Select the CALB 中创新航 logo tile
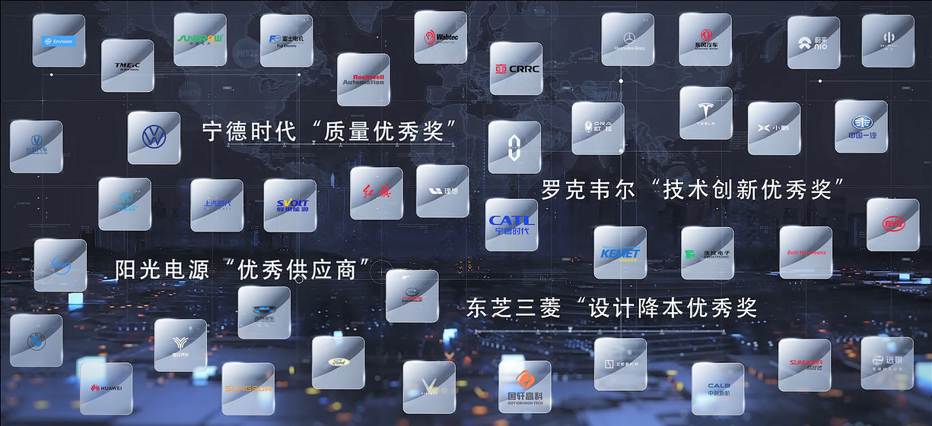The width and height of the screenshot is (932, 426). click(x=717, y=388)
